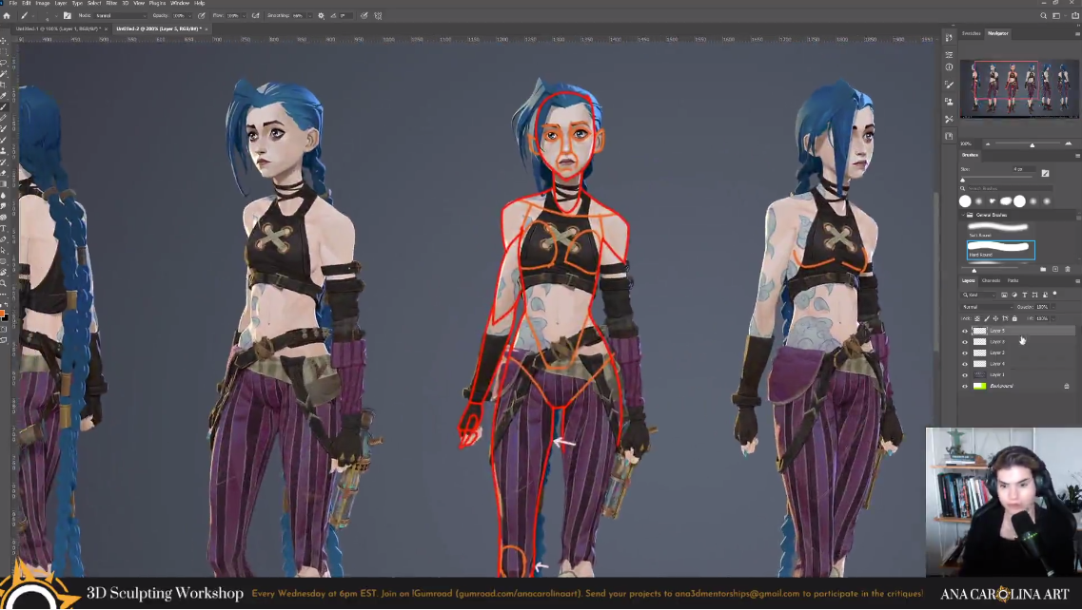Image resolution: width=1082 pixels, height=610 pixels.
Task: Open layer filter Kind dropdown
Action: [978, 295]
